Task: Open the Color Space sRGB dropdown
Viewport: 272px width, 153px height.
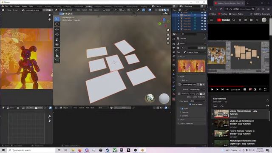Action: tap(197, 101)
